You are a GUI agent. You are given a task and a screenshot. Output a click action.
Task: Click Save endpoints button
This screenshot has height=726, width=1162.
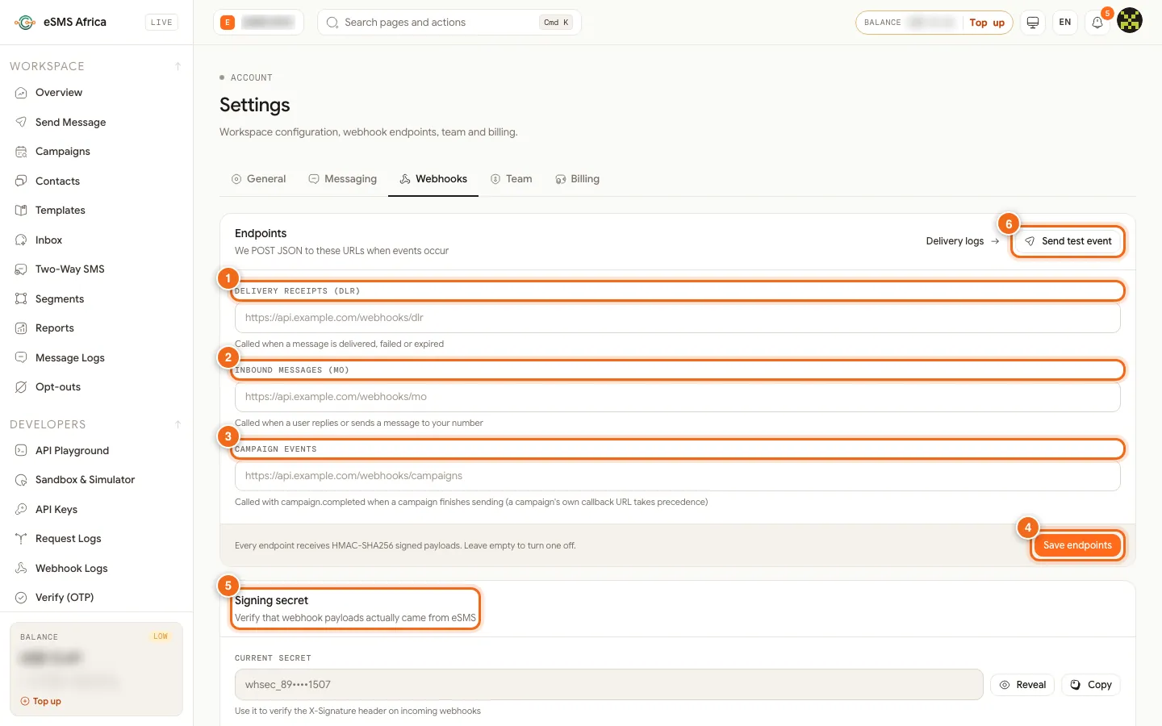pyautogui.click(x=1077, y=545)
